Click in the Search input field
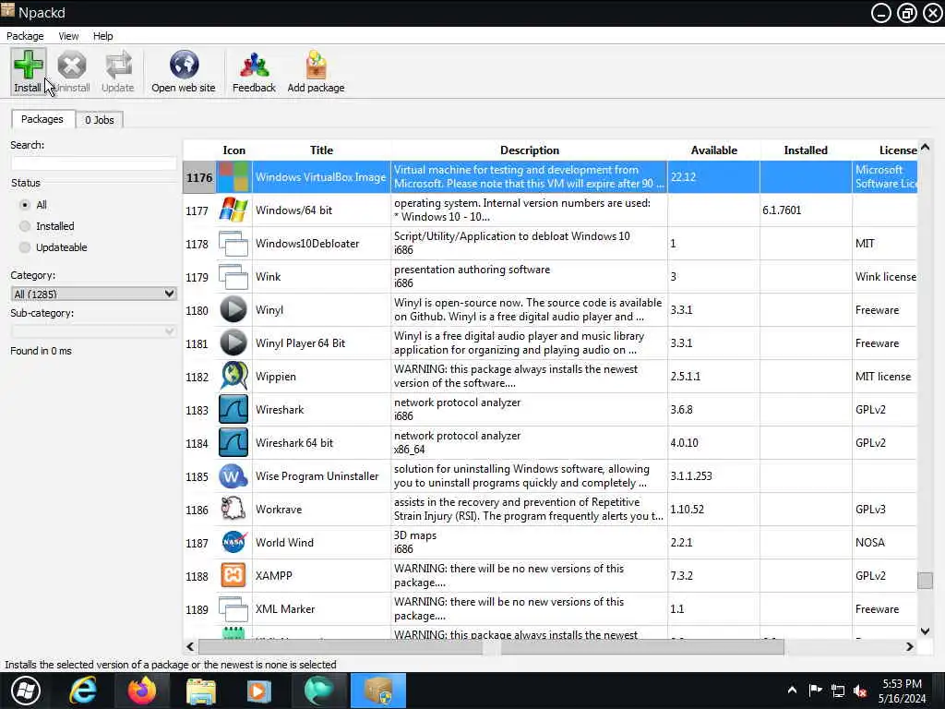Viewport: 945px width, 709px height. click(x=93, y=163)
